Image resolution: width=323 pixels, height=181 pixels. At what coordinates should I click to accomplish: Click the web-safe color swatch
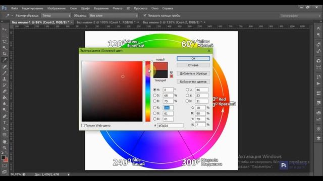[171, 76]
